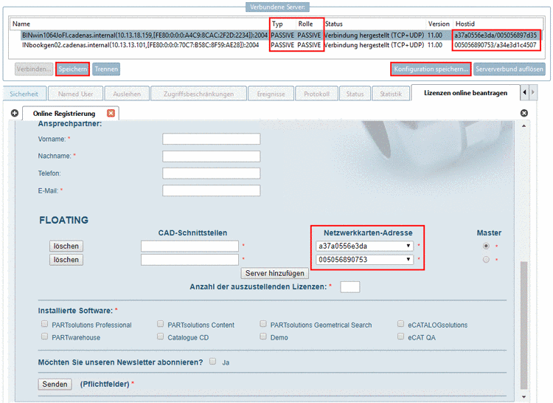This screenshot has width=553, height=403.
Task: Click CAD-Schnittstellen field of a37a0556e3da row
Action: point(189,246)
